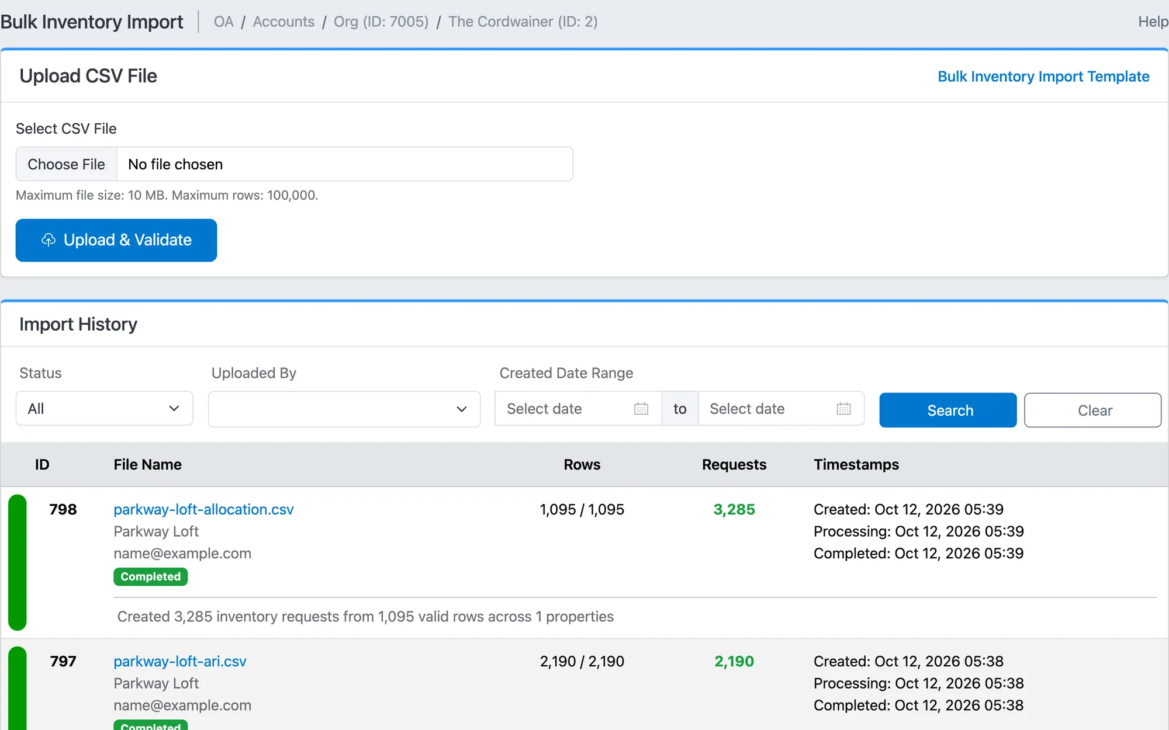This screenshot has width=1169, height=730.
Task: Go to the Accounts breadcrumb
Action: tap(283, 22)
